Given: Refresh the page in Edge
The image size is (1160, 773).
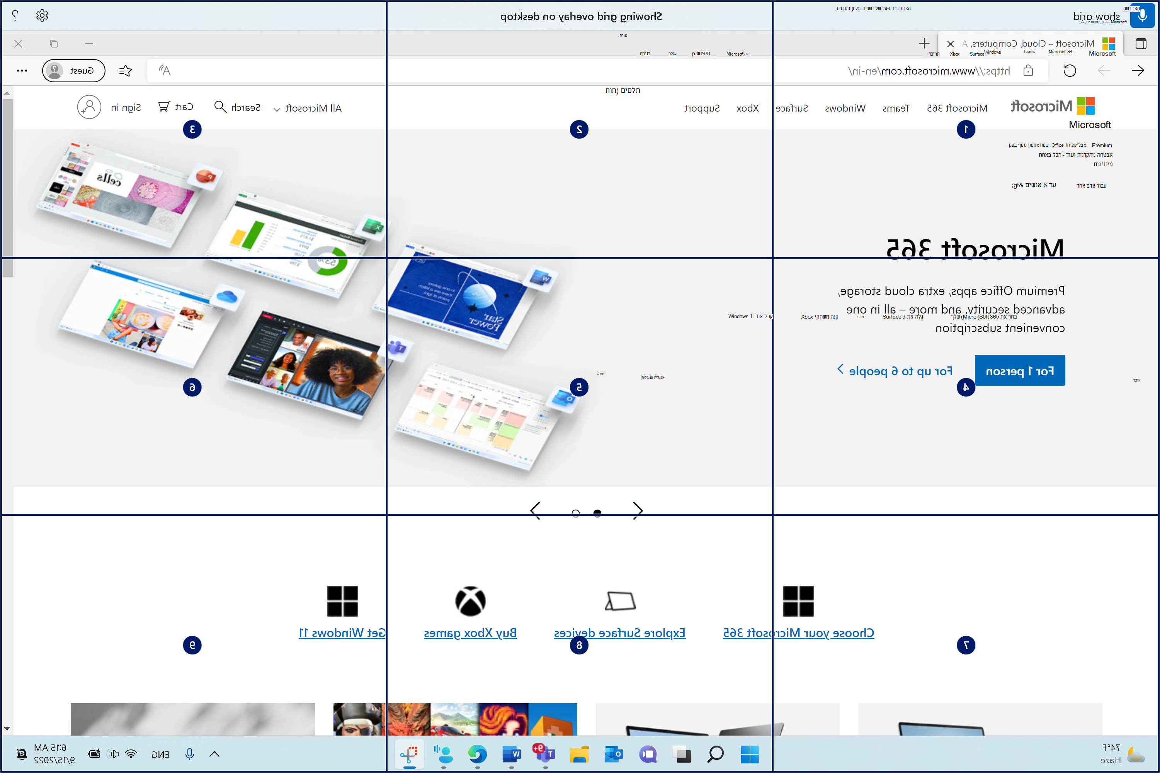Looking at the screenshot, I should tap(1070, 71).
